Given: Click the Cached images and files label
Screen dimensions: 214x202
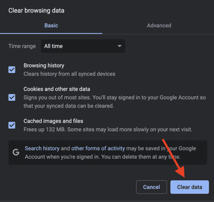Looking at the screenshot, I should pos(53,121).
